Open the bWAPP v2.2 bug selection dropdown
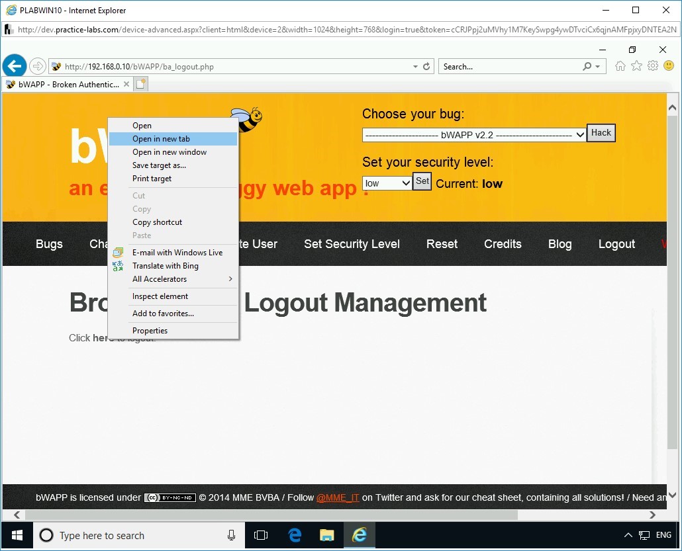The width and height of the screenshot is (682, 551). (x=473, y=135)
